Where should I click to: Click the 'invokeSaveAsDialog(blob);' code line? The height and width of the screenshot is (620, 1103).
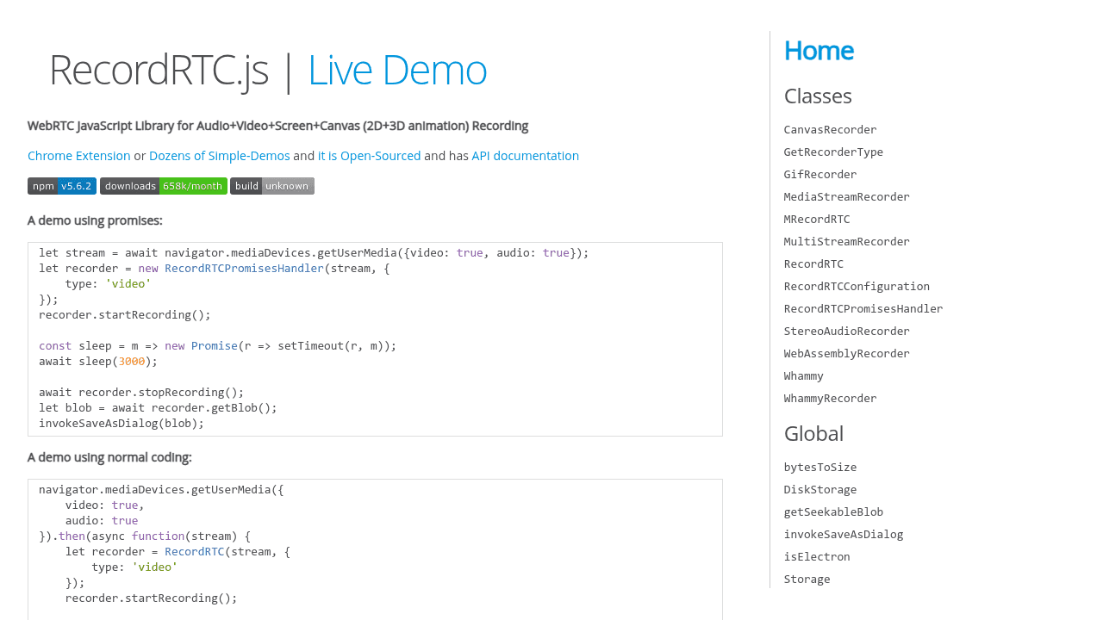pyautogui.click(x=122, y=424)
